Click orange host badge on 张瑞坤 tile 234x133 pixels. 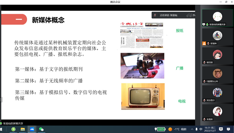(x=204, y=43)
